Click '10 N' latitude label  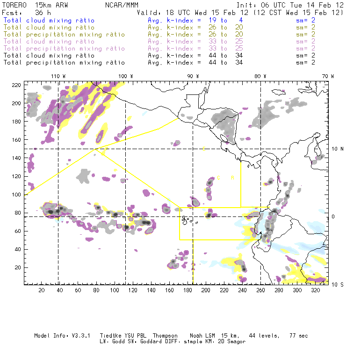click(338, 149)
